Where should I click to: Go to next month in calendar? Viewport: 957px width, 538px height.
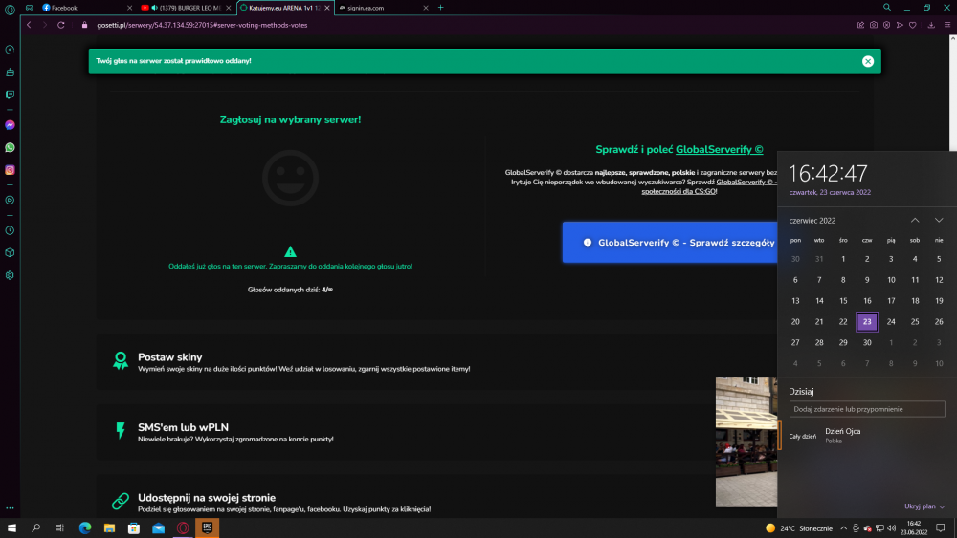point(939,220)
